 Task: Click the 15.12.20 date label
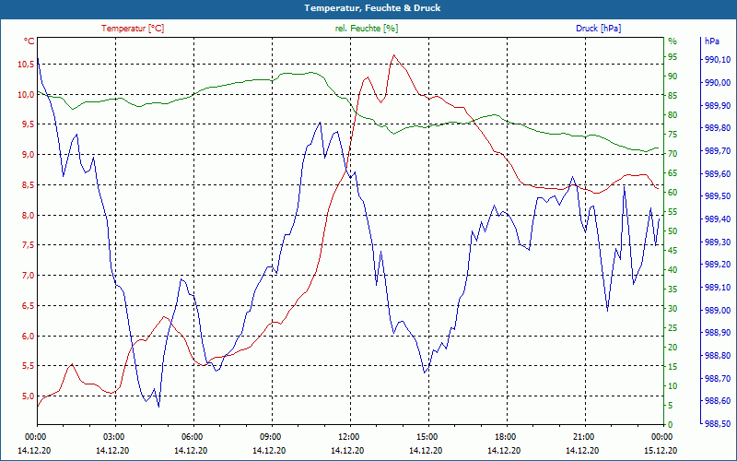coord(661,451)
